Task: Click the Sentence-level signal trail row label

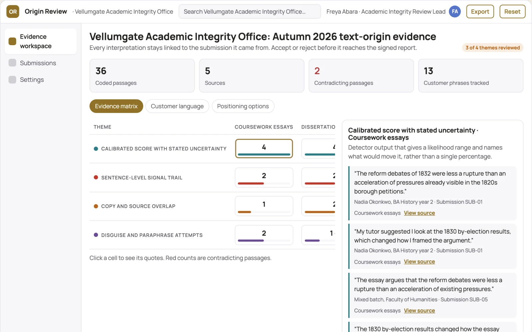Action: pos(142,178)
